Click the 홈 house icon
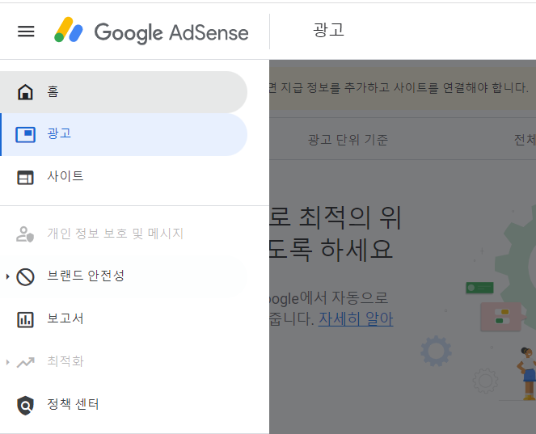 point(25,92)
